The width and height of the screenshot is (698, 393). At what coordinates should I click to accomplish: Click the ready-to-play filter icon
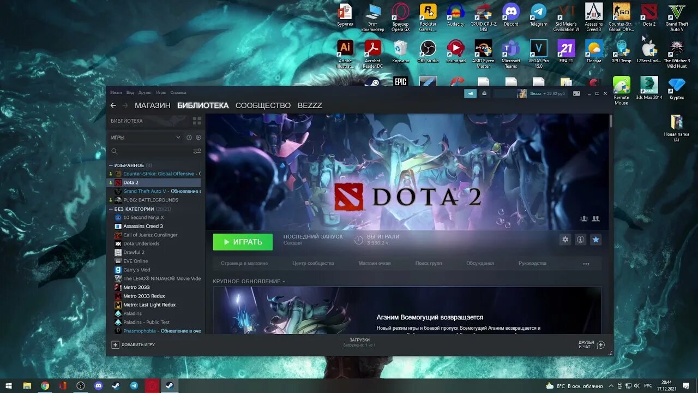(x=198, y=138)
